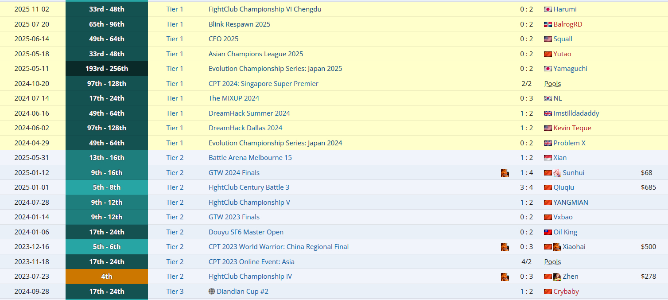Open Douyu SF6 Master Open link

click(x=246, y=232)
